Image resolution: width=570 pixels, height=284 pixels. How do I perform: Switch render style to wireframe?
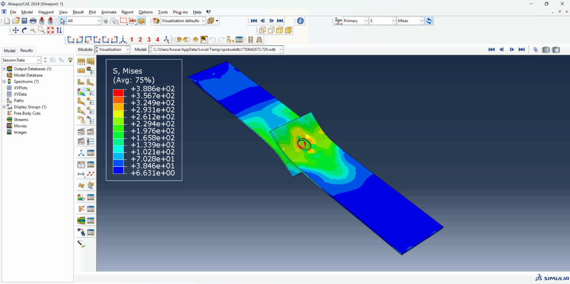[x=262, y=30]
